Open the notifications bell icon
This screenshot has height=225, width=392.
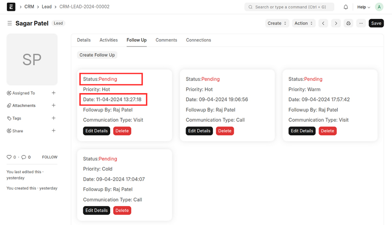click(x=346, y=7)
